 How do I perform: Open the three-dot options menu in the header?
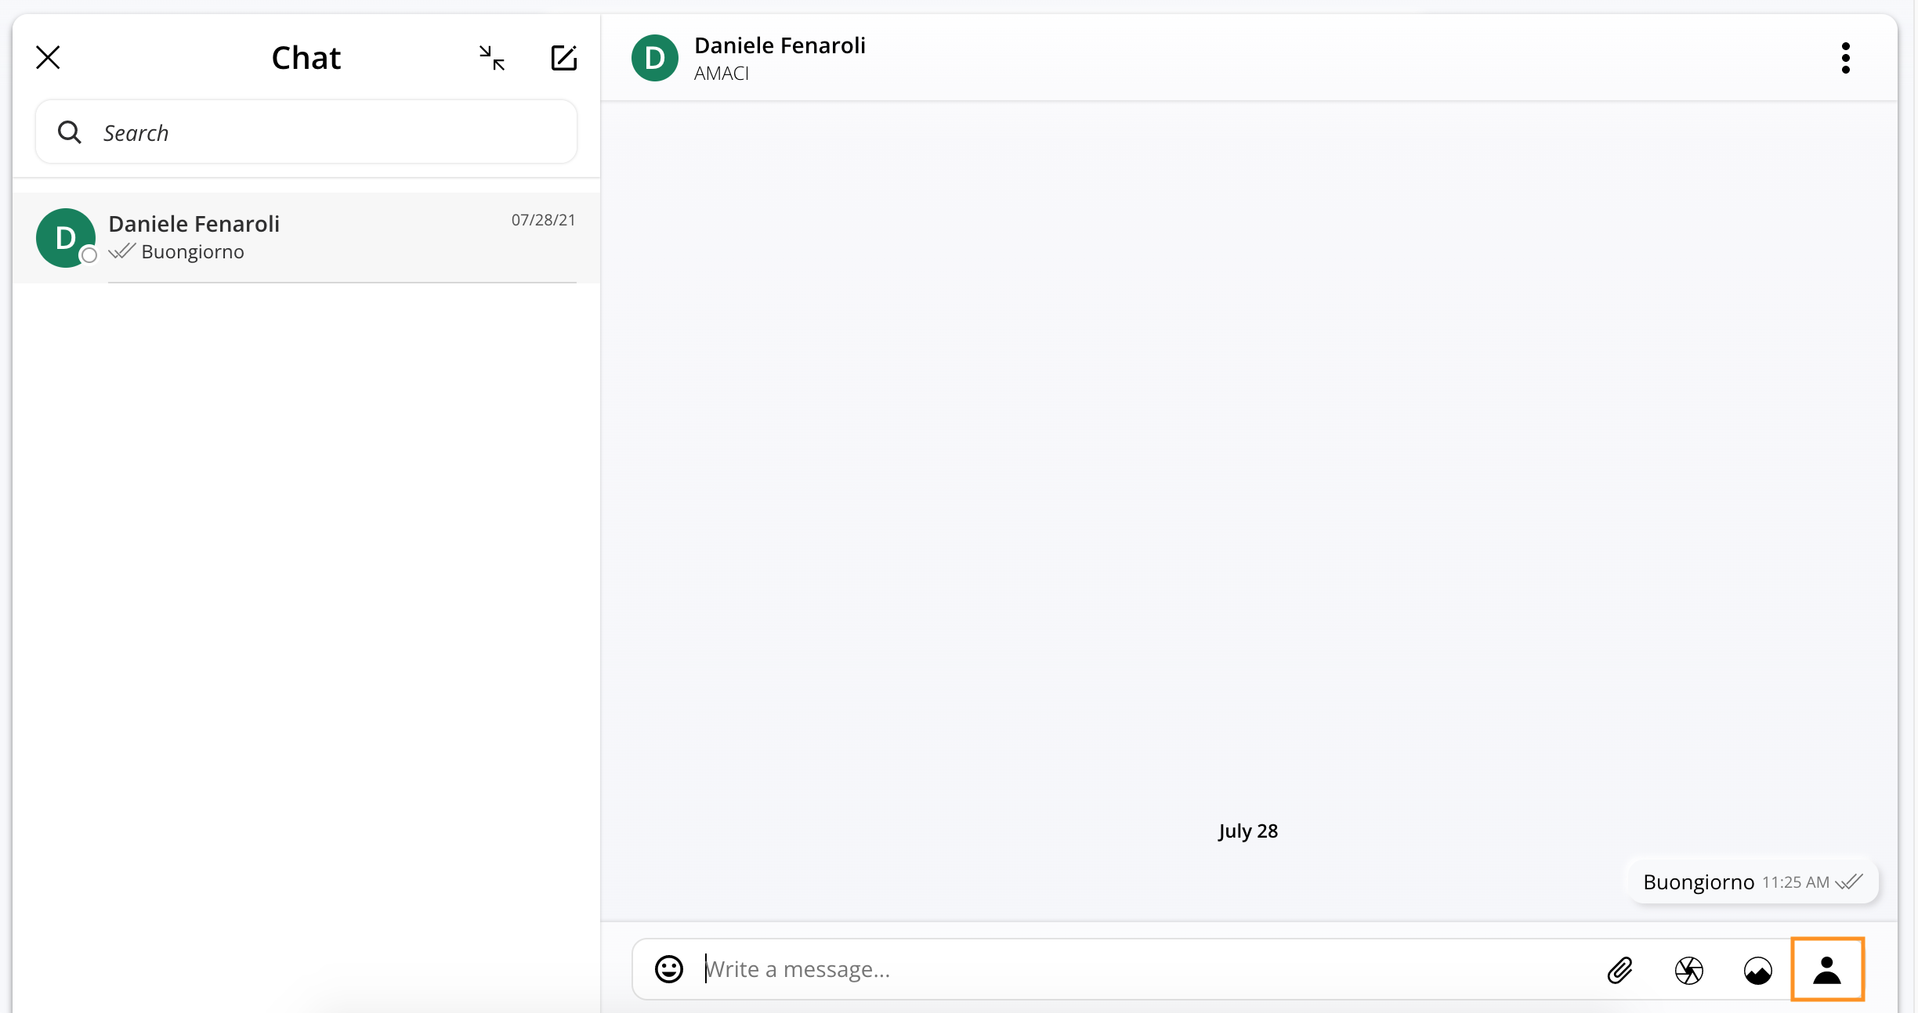(x=1846, y=58)
